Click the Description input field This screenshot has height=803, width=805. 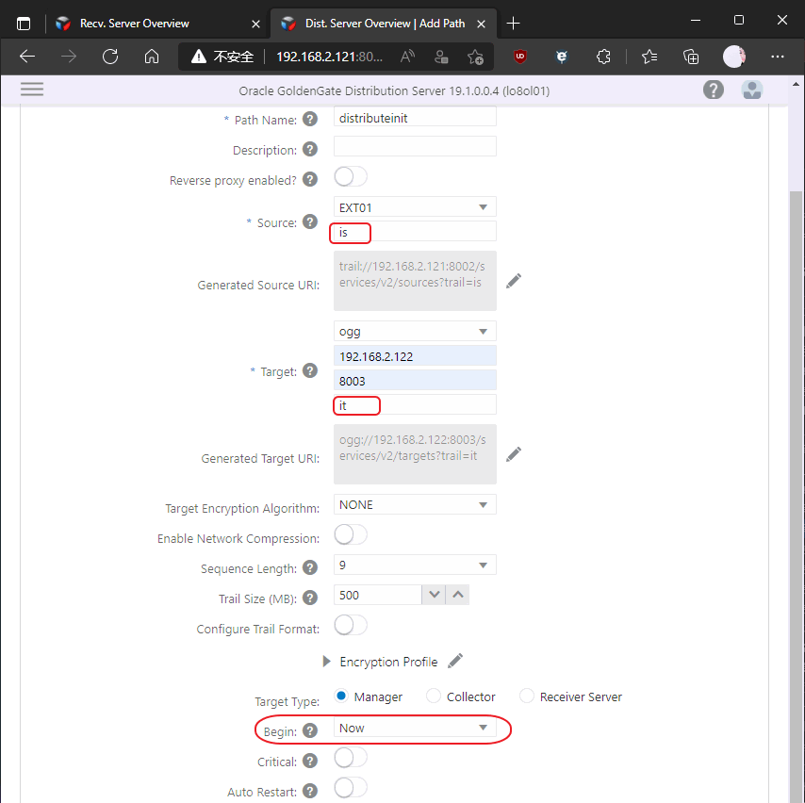point(415,146)
